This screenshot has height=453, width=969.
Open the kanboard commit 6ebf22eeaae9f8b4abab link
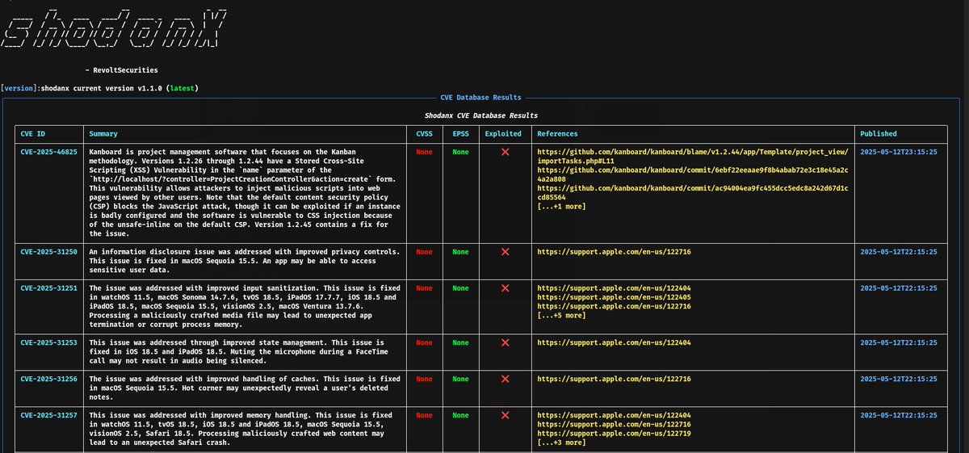pyautogui.click(x=693, y=174)
